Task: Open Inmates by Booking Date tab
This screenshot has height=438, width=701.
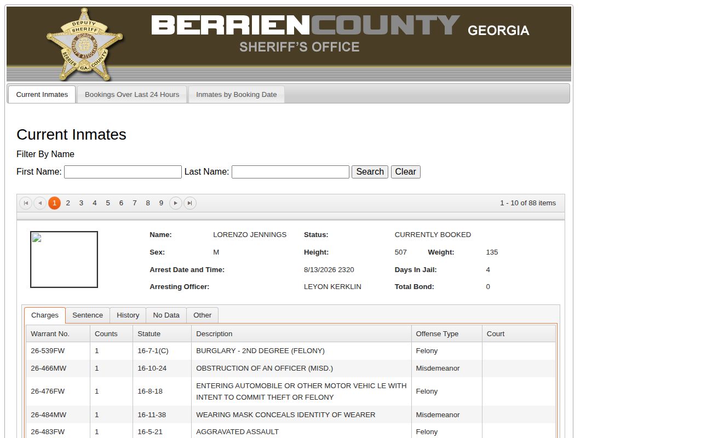Action: click(x=237, y=94)
